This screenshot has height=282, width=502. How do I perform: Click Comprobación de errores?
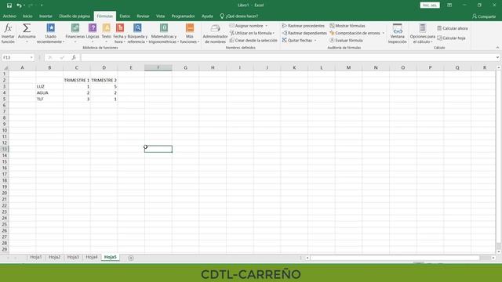tap(355, 33)
